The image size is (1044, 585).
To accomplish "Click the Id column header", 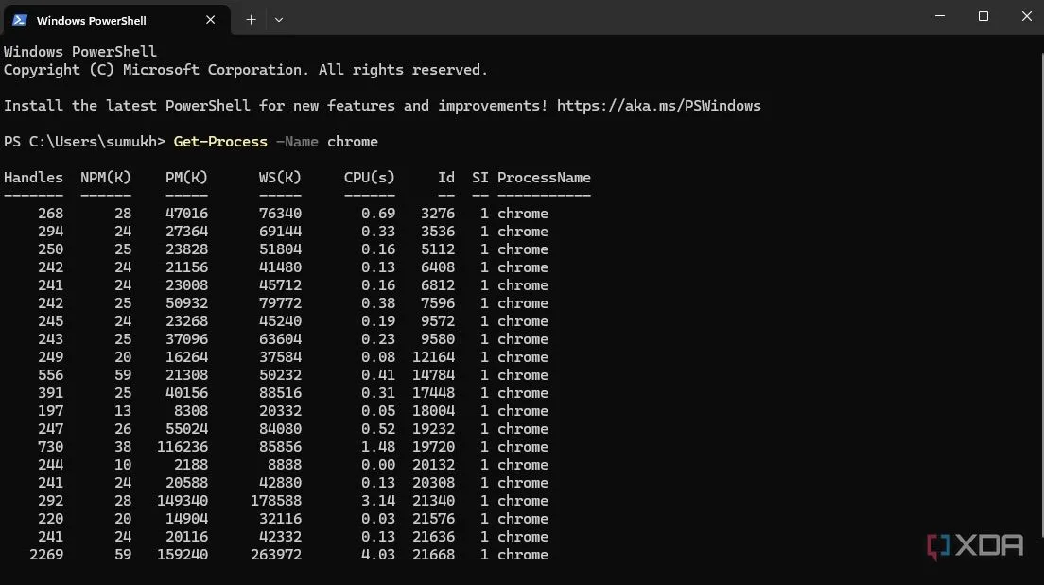I will [446, 178].
